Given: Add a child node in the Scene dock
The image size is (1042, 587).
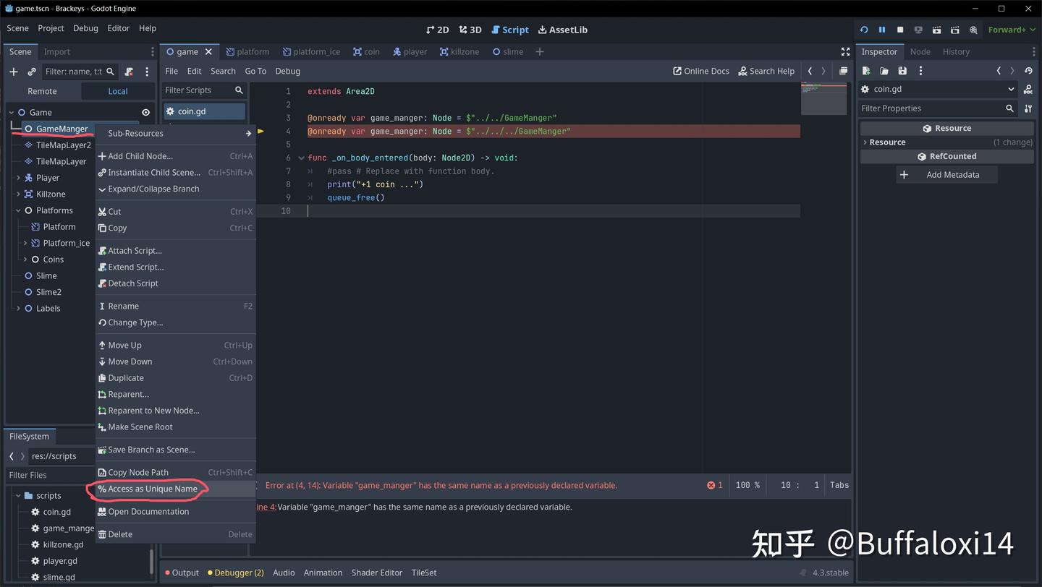Looking at the screenshot, I should pyautogui.click(x=13, y=72).
